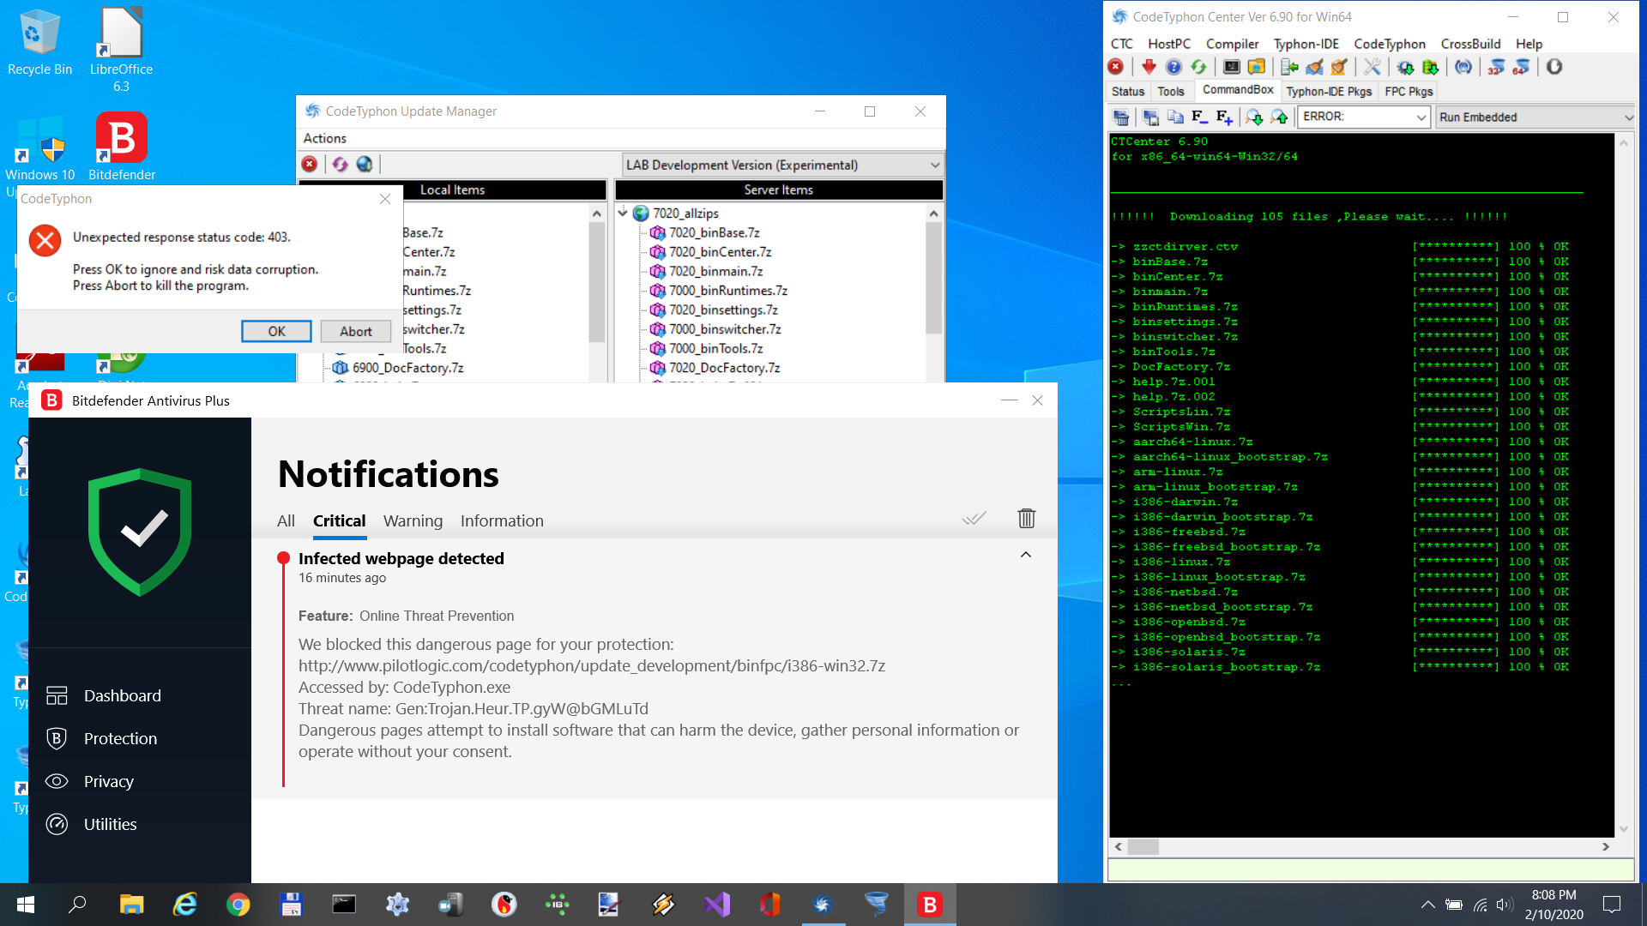Click the horizontal scrollbar thumb of CommandBox output
Screen dimensions: 1647x926
1143,846
